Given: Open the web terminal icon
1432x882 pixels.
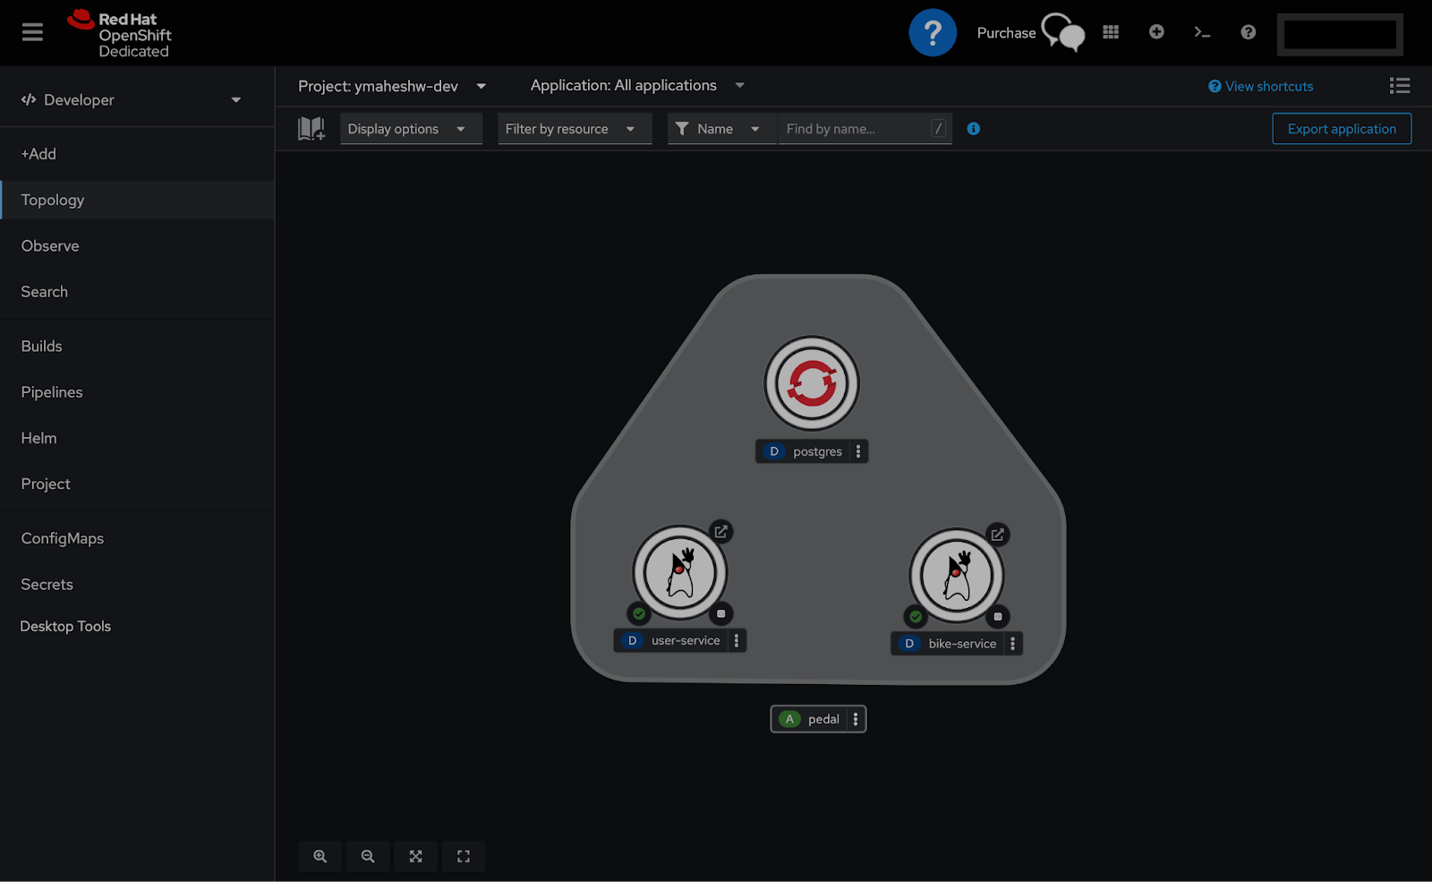Looking at the screenshot, I should coord(1202,32).
